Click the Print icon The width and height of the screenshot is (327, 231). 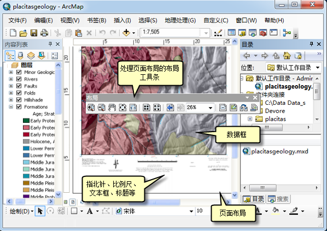point(44,33)
